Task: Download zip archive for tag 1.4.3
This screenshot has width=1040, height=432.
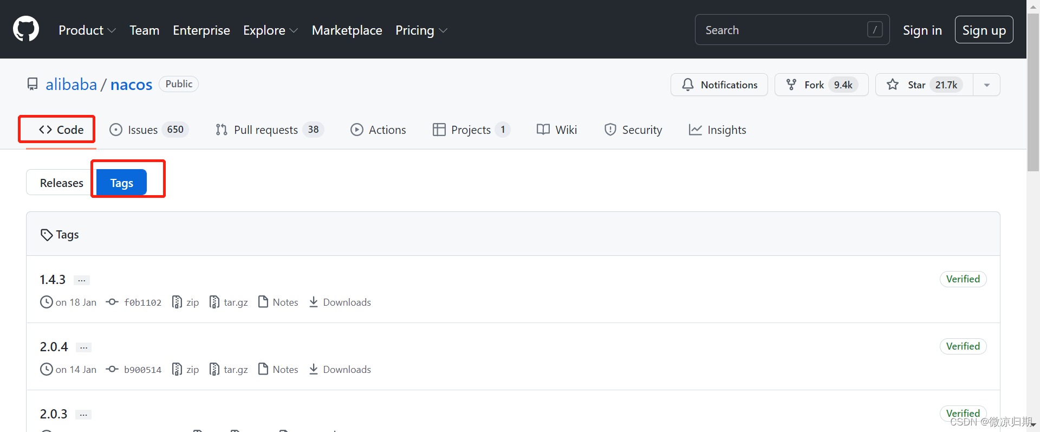Action: coord(185,302)
